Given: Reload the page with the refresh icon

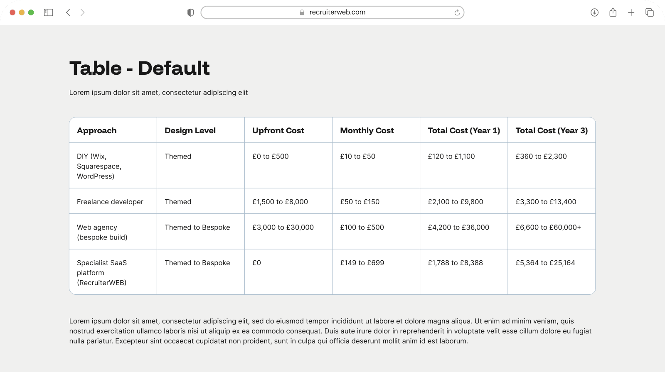Looking at the screenshot, I should [x=457, y=12].
